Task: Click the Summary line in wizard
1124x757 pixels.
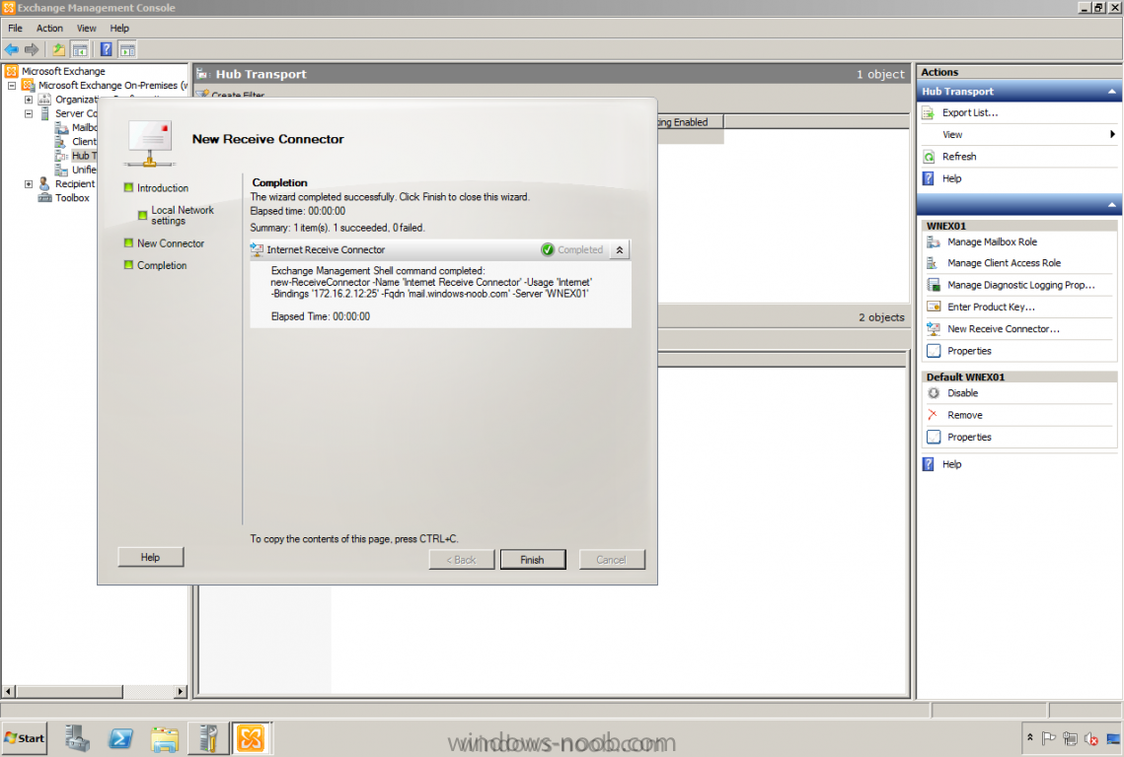Action: [x=337, y=228]
